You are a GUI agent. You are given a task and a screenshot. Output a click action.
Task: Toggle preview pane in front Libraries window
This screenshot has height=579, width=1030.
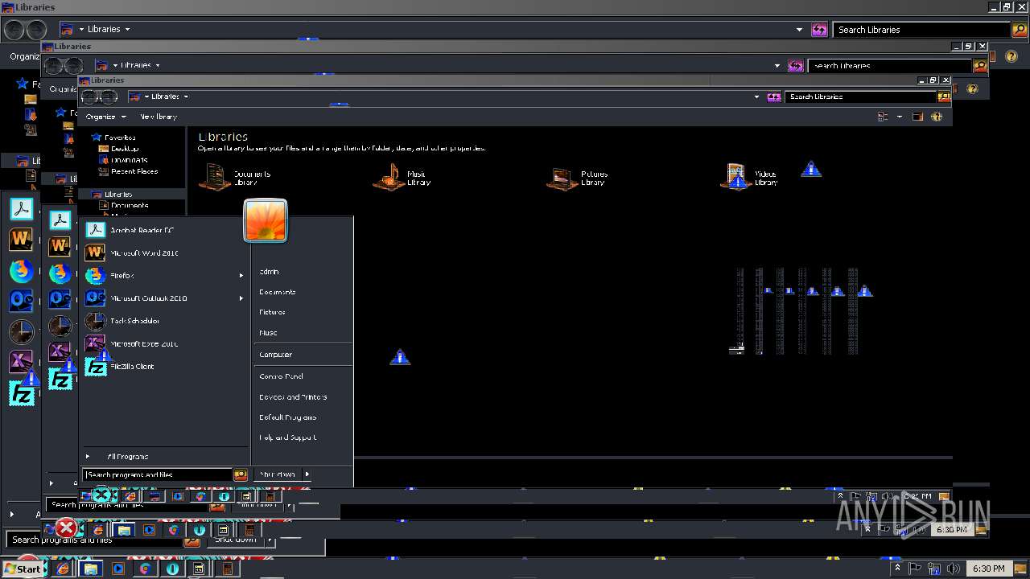[x=917, y=117]
